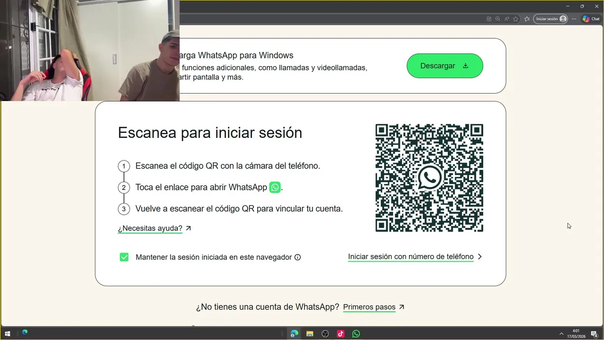Click the browser Iniciar sesión profile button

pos(550,19)
